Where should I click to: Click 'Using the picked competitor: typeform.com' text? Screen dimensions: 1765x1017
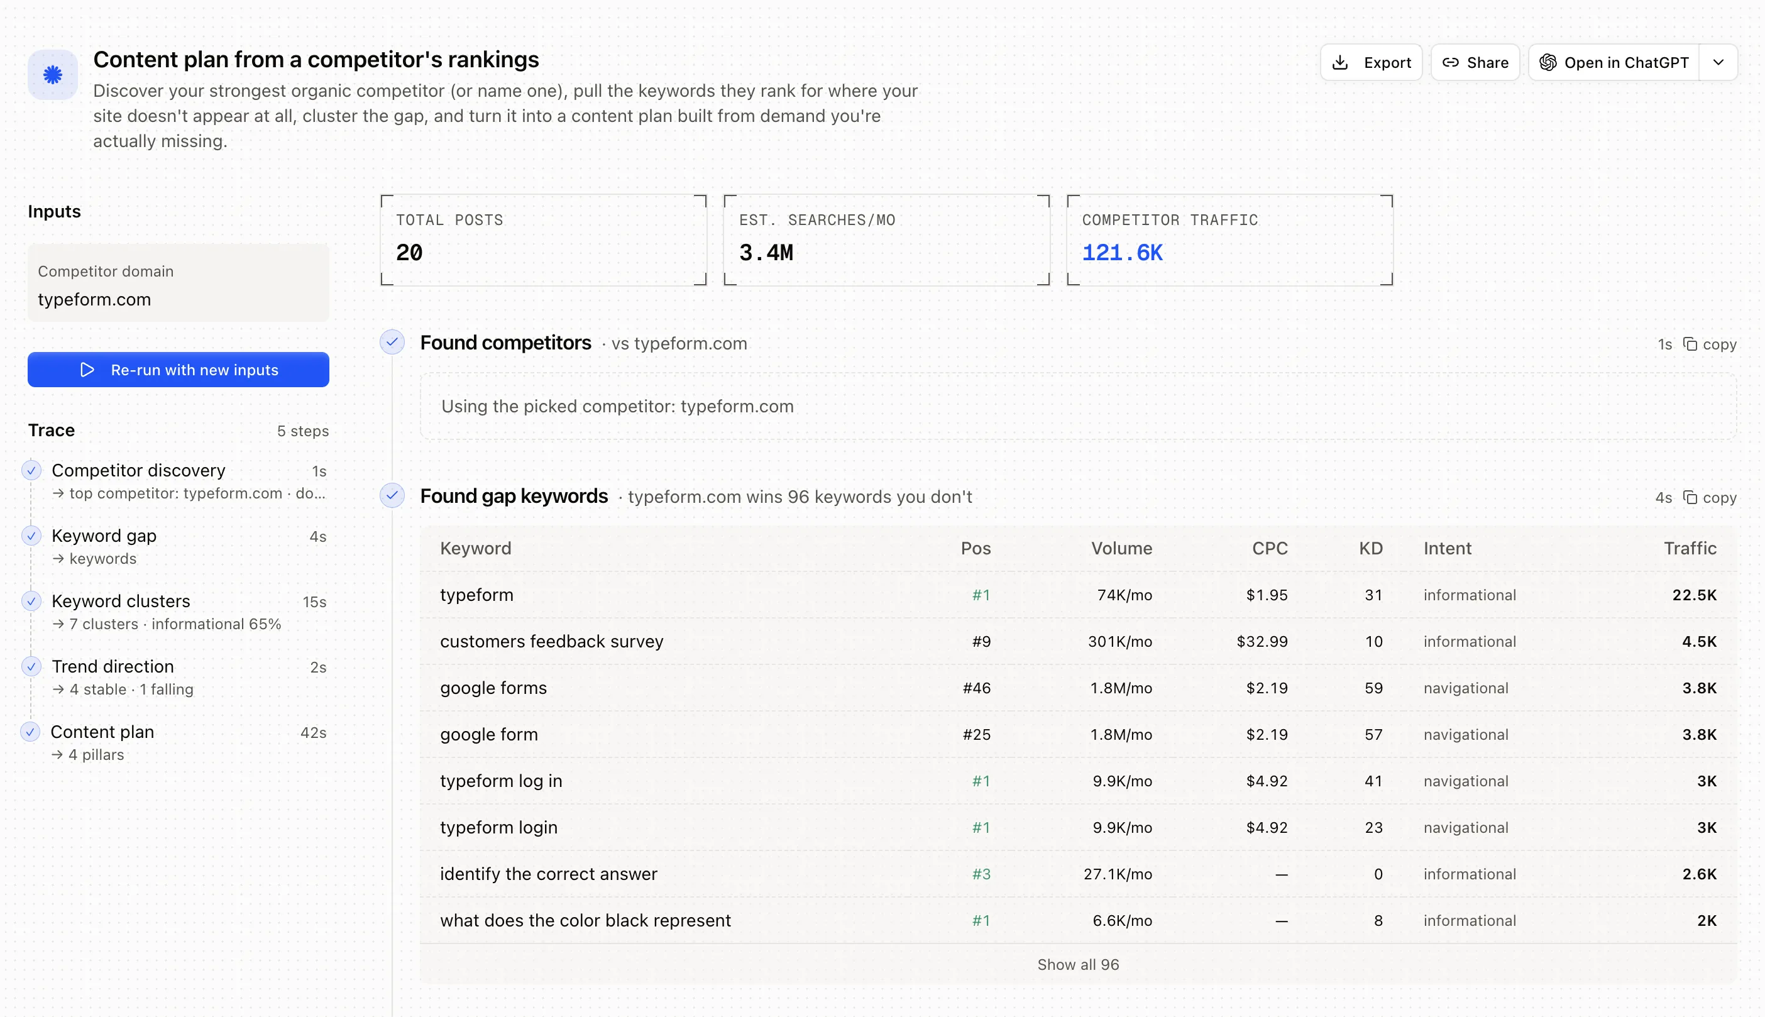click(x=617, y=407)
